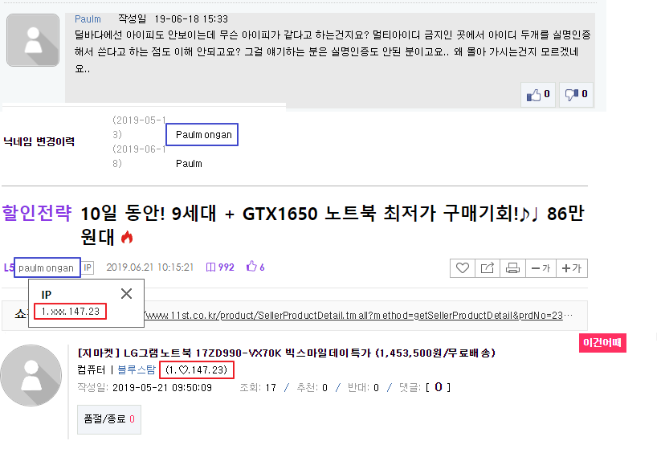Click the paulm ongan author name

pos(46,268)
